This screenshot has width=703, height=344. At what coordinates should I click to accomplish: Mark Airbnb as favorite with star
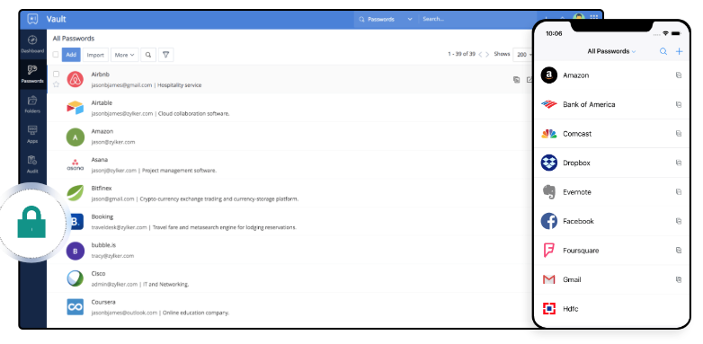tap(56, 84)
